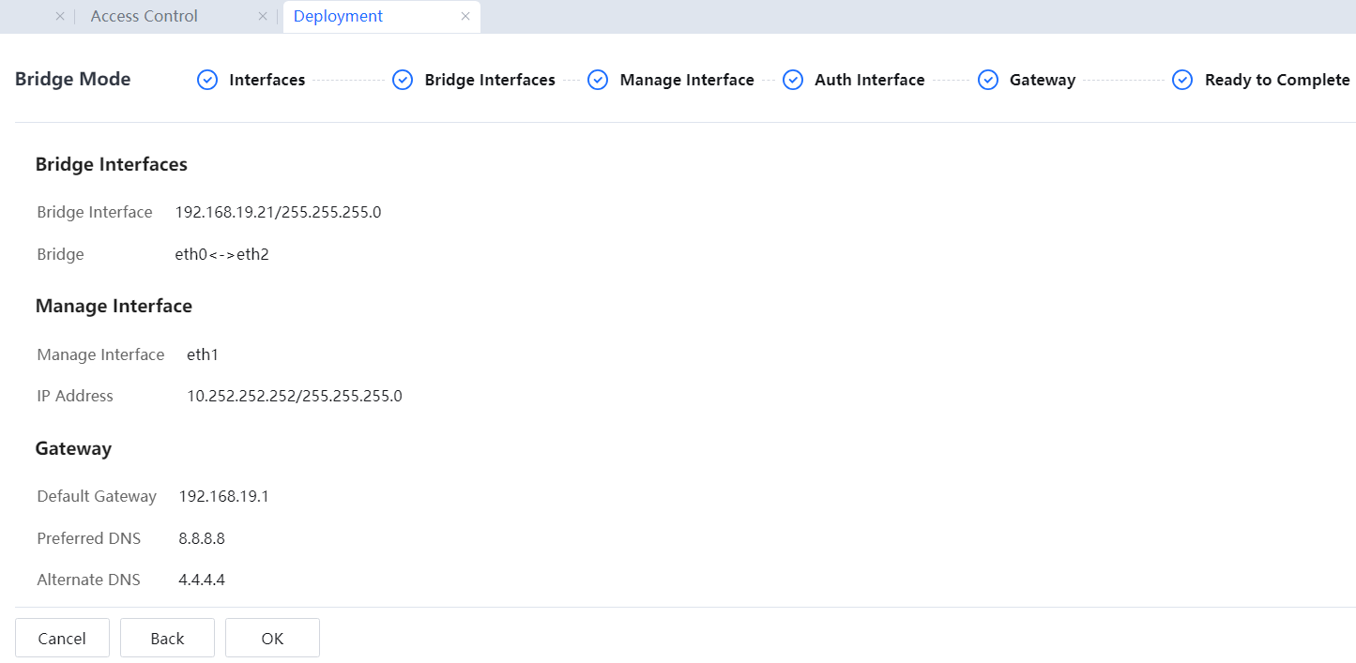This screenshot has width=1356, height=663.
Task: Click the Bridge Interfaces step checkmark icon
Action: 403,81
